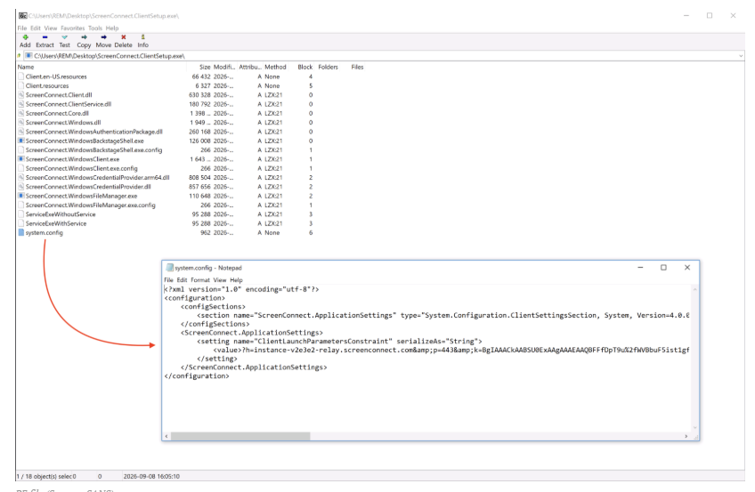The image size is (755, 492).
Task: Open the 7-Zip File menu
Action: 22,28
